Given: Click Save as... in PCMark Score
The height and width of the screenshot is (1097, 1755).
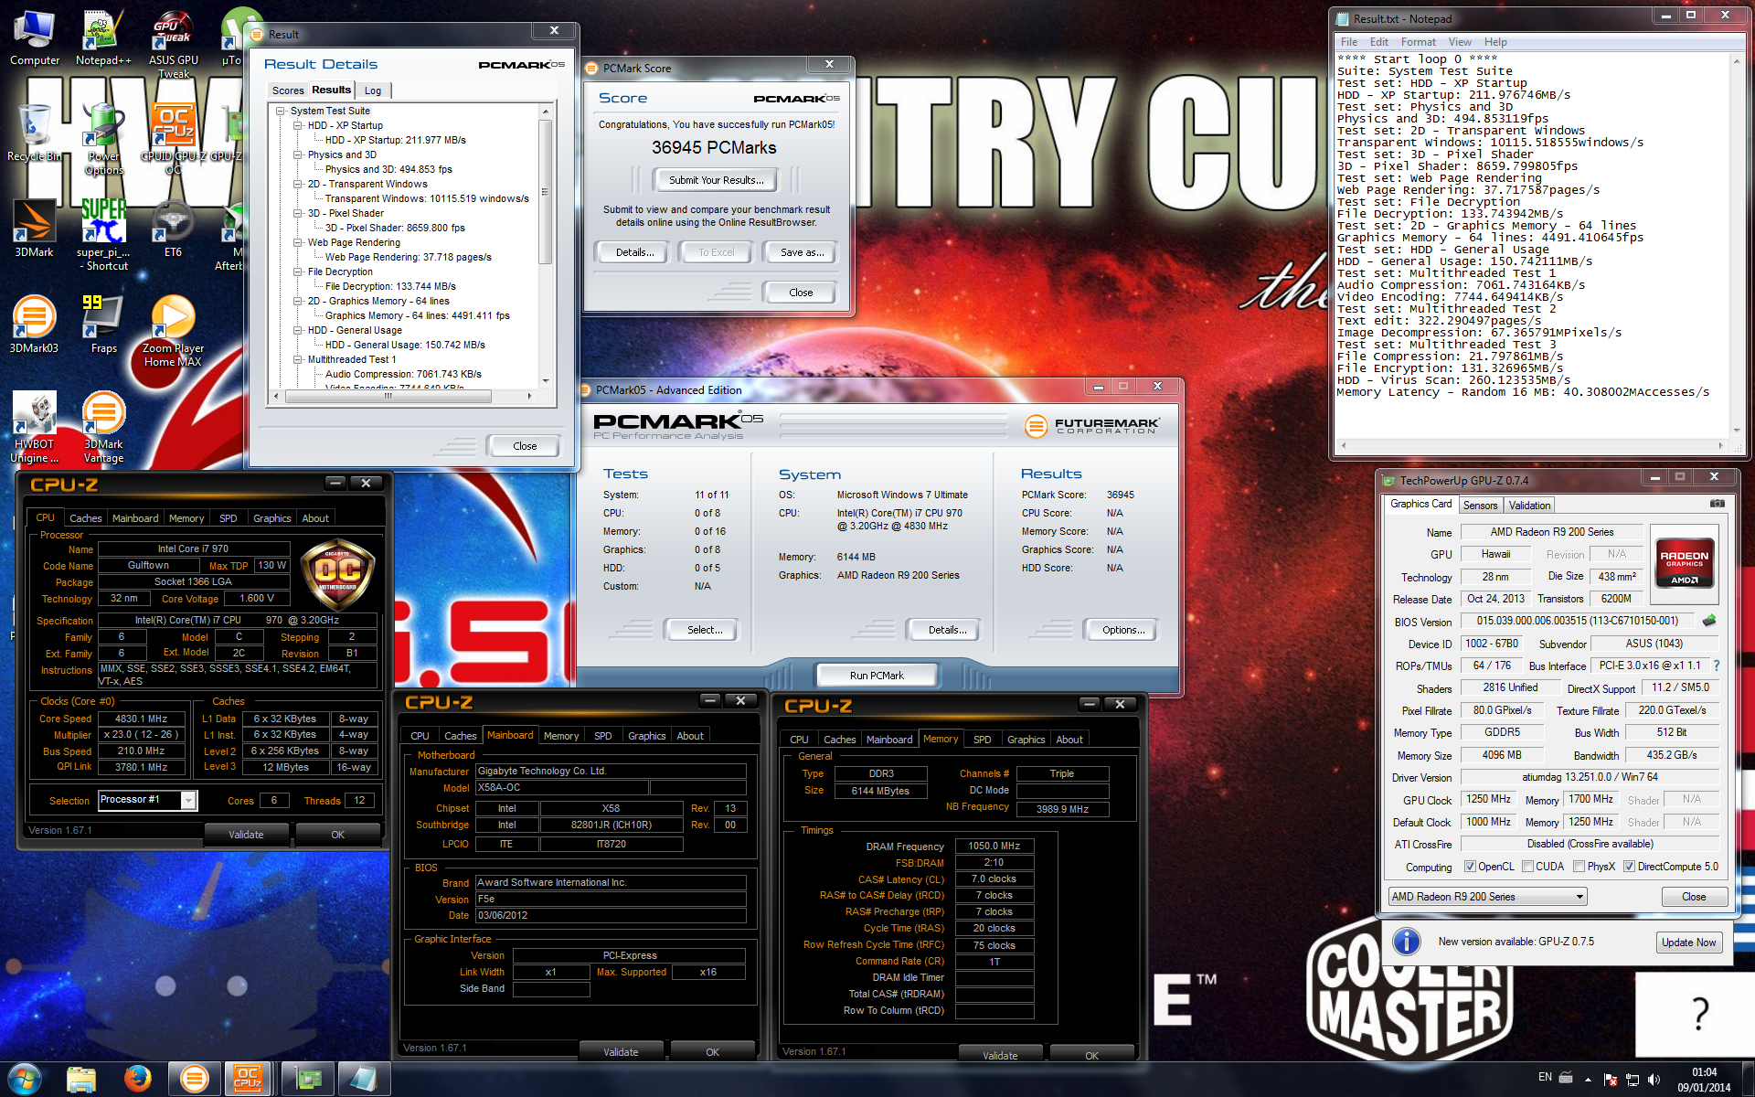Looking at the screenshot, I should pos(802,252).
